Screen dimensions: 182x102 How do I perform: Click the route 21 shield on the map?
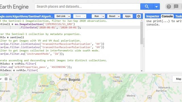pyautogui.click(x=52, y=83)
